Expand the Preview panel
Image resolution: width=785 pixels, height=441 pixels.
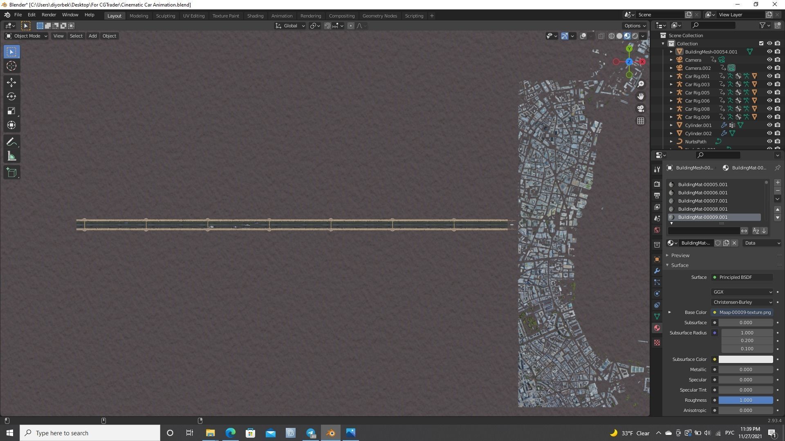click(x=680, y=256)
